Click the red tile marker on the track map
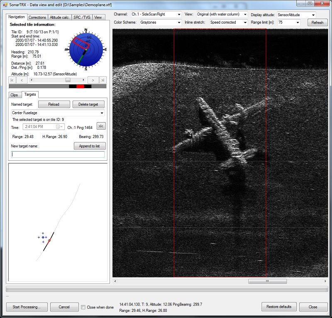 tap(49, 240)
